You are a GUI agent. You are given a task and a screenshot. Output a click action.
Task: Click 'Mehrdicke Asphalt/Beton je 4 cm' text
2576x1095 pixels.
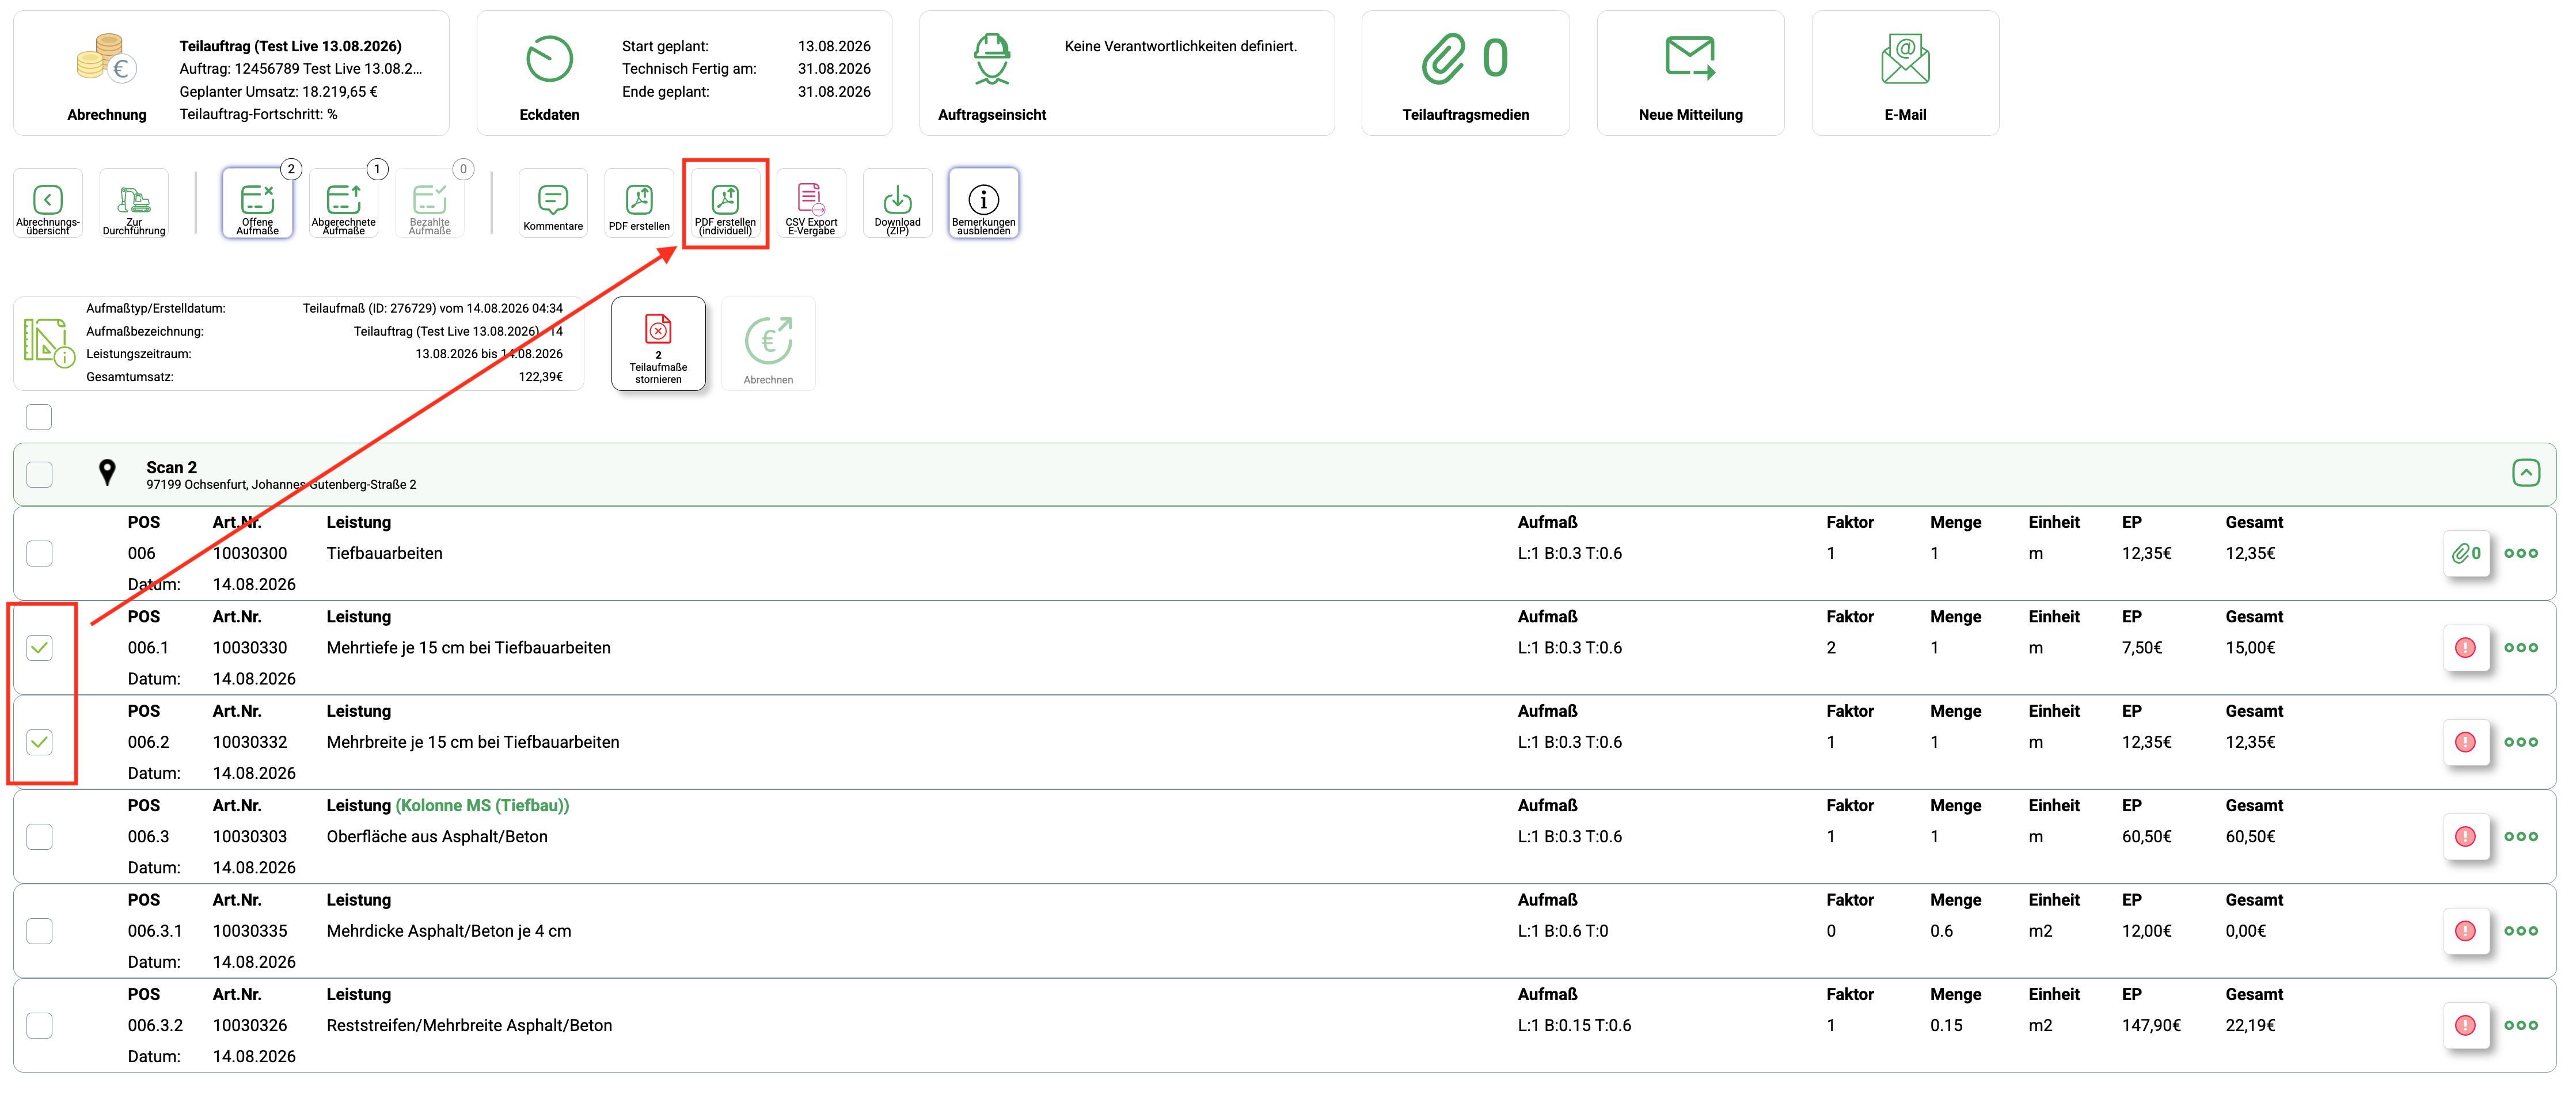(x=449, y=931)
